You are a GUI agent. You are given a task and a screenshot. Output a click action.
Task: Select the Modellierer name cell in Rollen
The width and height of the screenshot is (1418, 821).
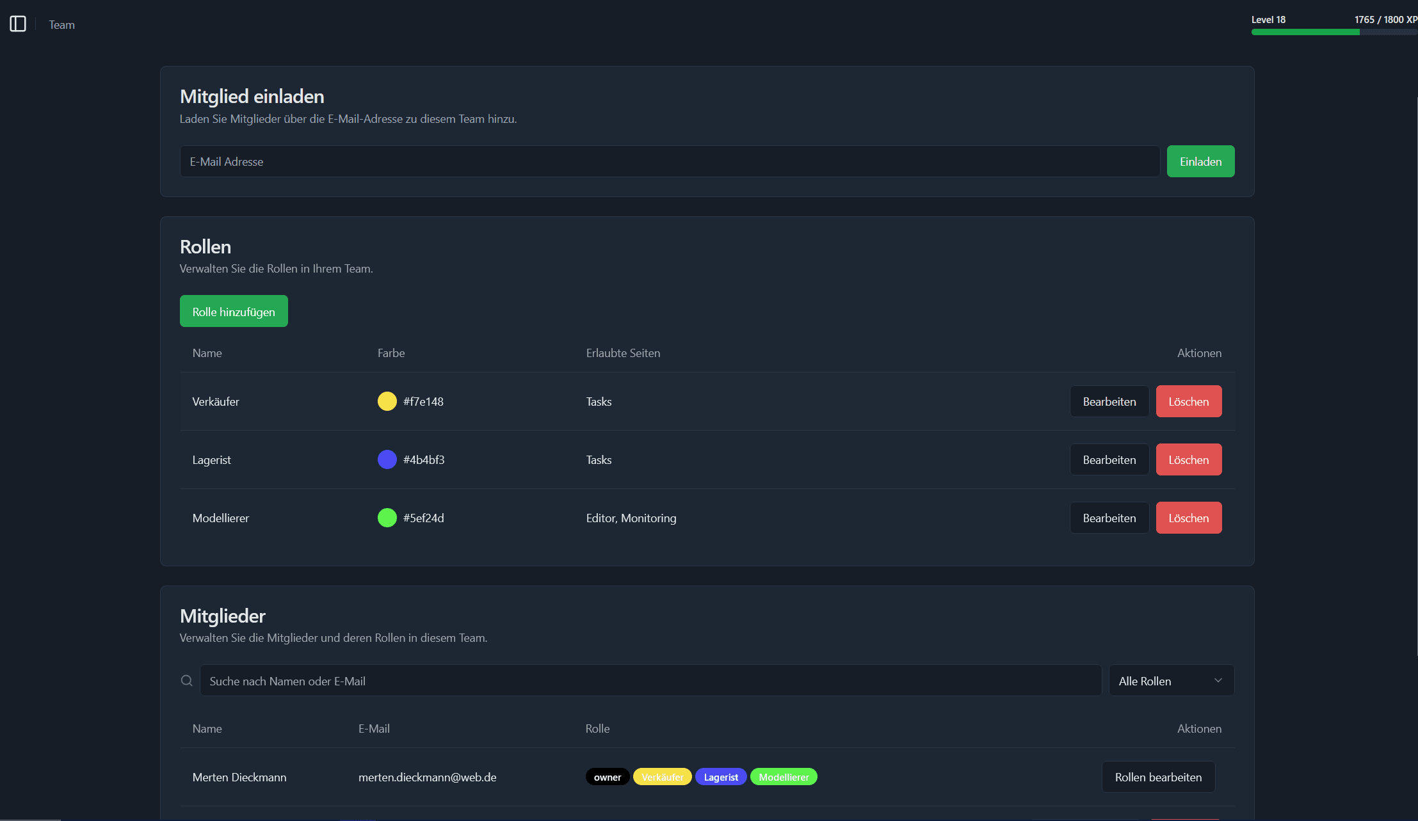coord(221,518)
